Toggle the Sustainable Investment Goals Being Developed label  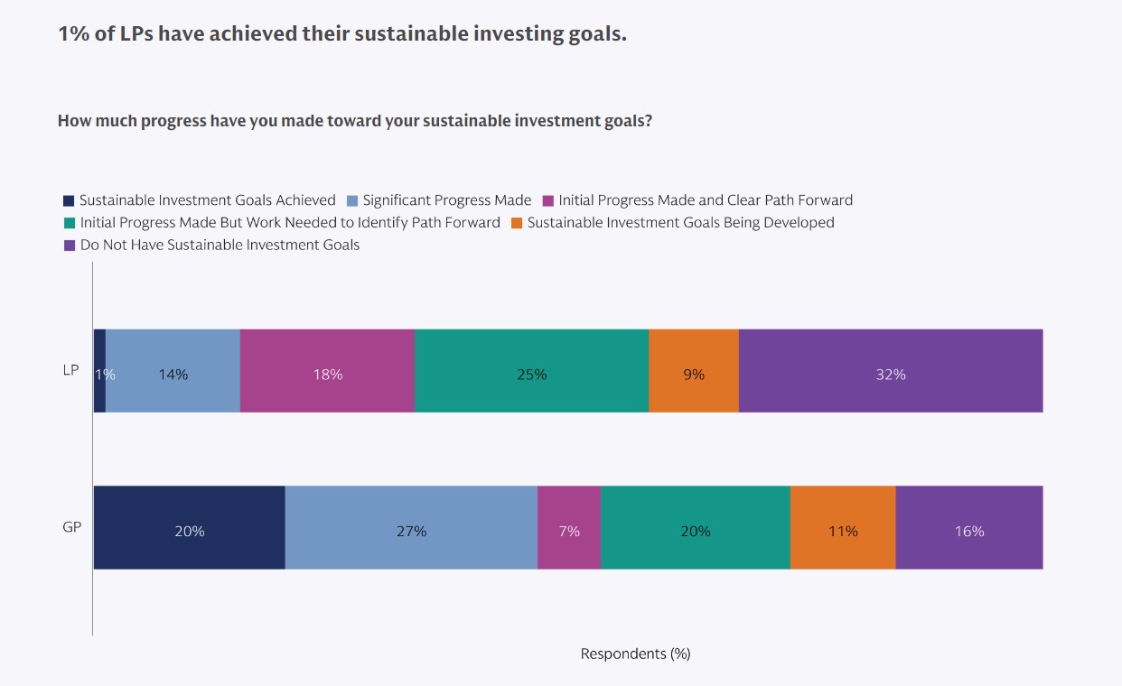(x=680, y=223)
